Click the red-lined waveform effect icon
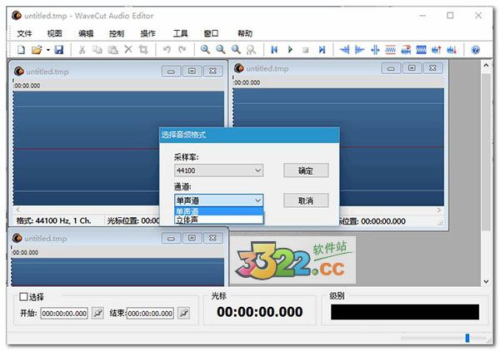 pyautogui.click(x=391, y=50)
